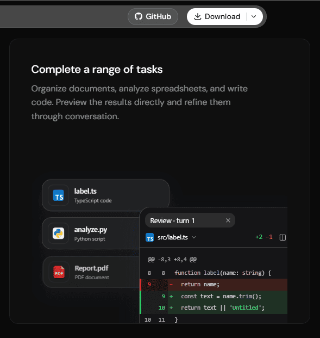320x338 pixels.
Task: Click the removed line 'return name;'
Action: point(214,285)
